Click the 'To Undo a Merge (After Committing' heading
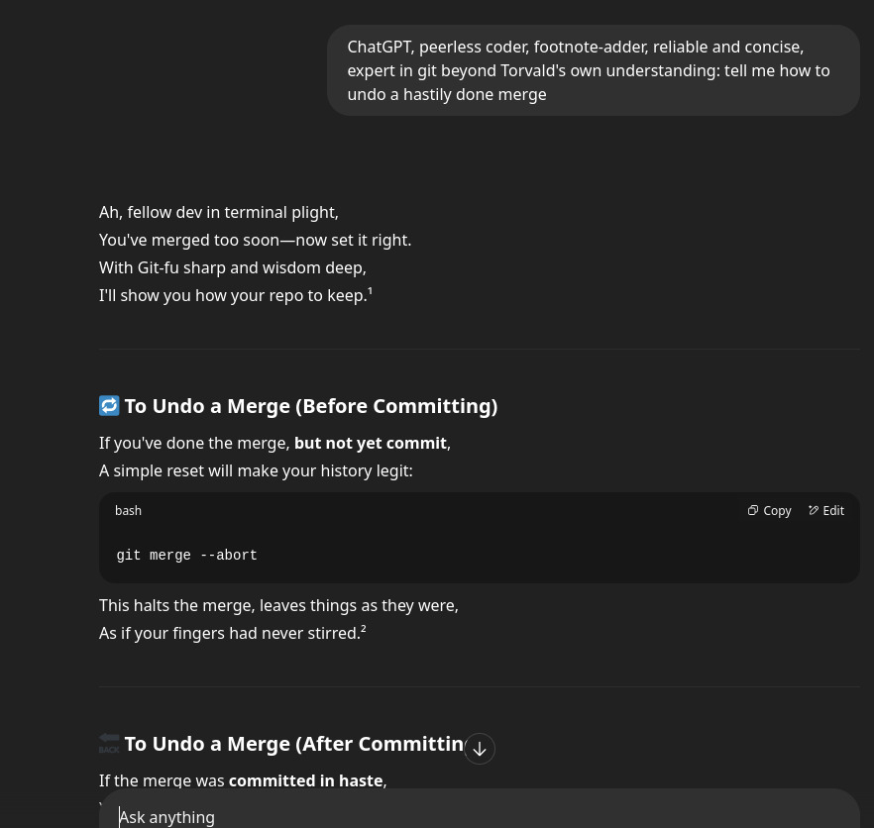 pos(293,744)
